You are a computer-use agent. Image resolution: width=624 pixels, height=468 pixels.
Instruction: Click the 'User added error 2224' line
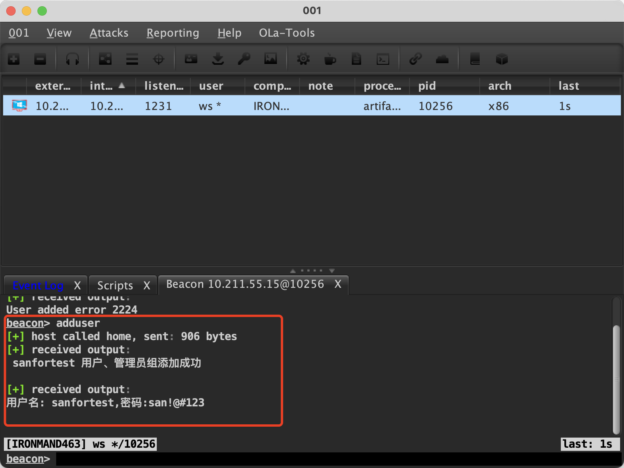pos(72,310)
